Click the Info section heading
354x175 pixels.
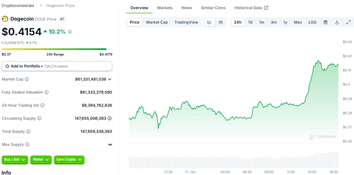click(x=6, y=173)
